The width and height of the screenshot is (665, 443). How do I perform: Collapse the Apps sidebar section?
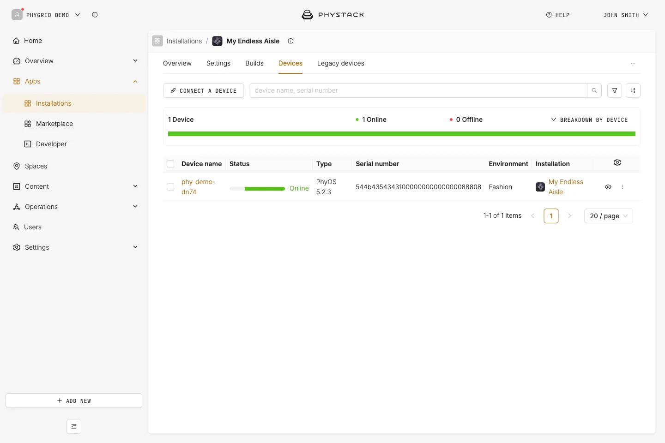(x=135, y=81)
